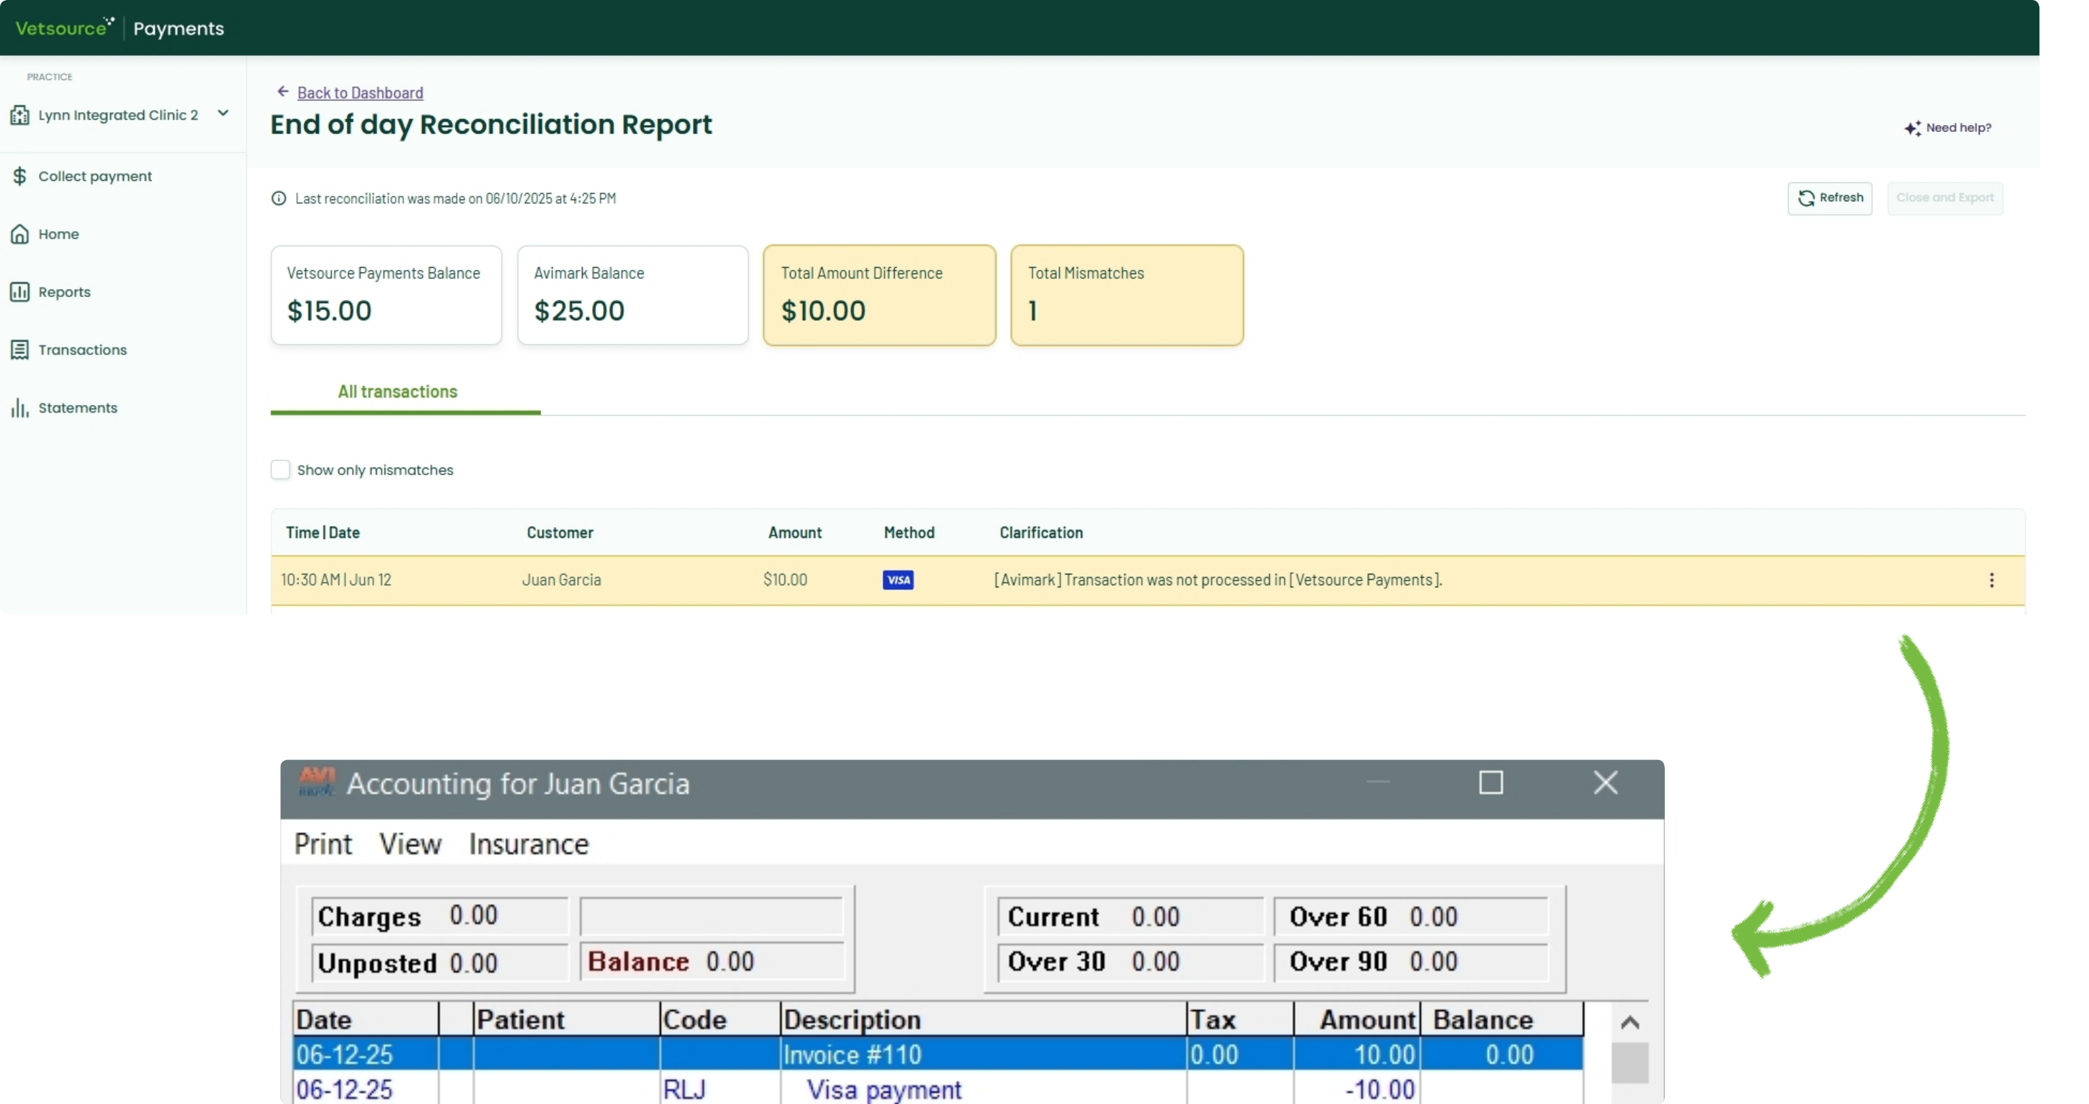Click the clinic building icon

click(20, 115)
